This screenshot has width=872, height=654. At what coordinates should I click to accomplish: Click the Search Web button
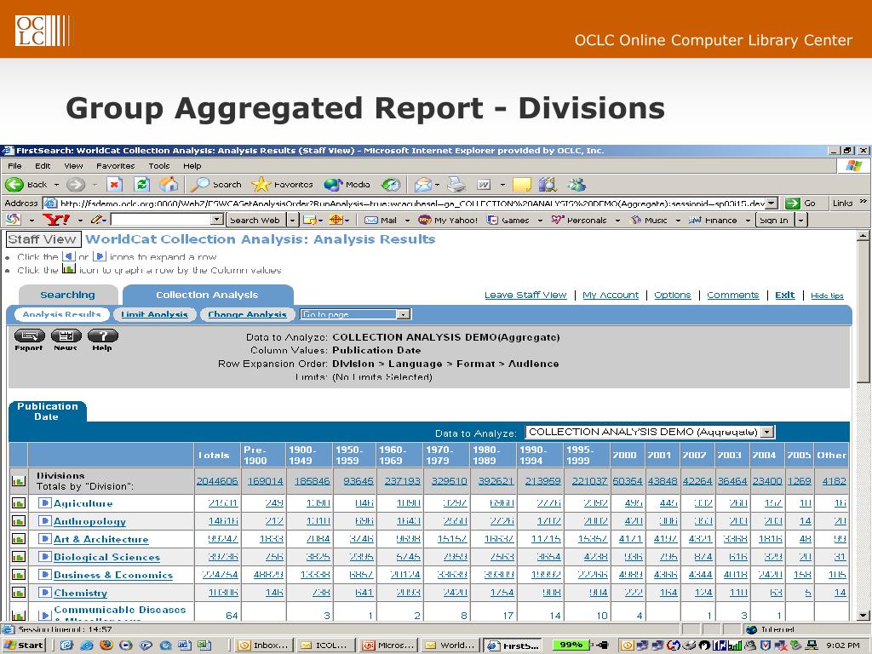255,221
